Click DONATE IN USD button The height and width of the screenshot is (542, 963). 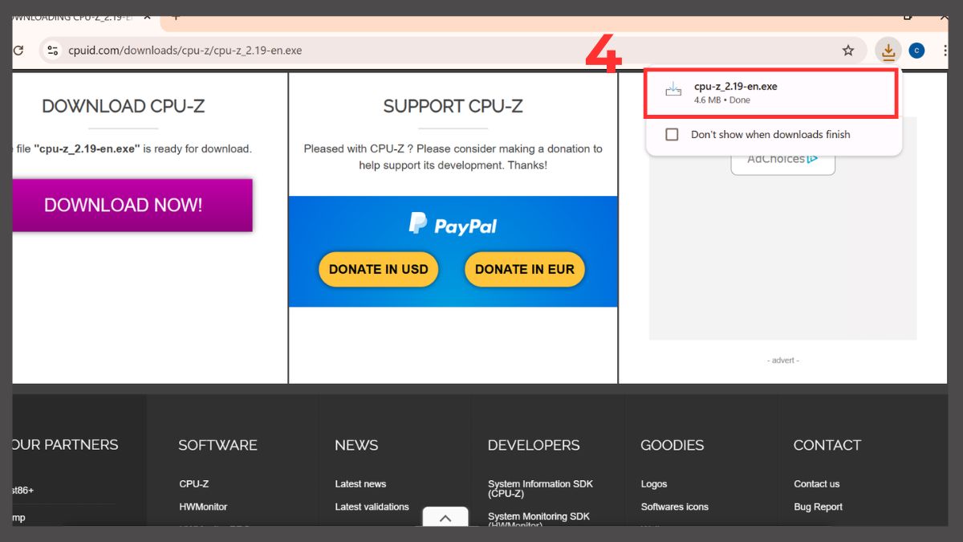coord(379,269)
